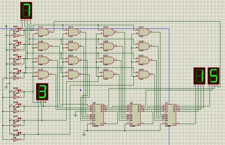Screen dimensions: 225x145
Task: Toggle switch SW8 at bottom left
Action: (x=17, y=134)
